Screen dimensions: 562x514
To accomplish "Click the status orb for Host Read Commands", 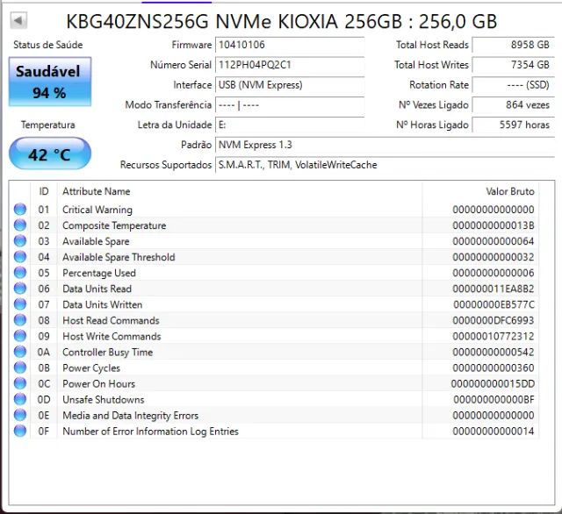I will tap(20, 320).
